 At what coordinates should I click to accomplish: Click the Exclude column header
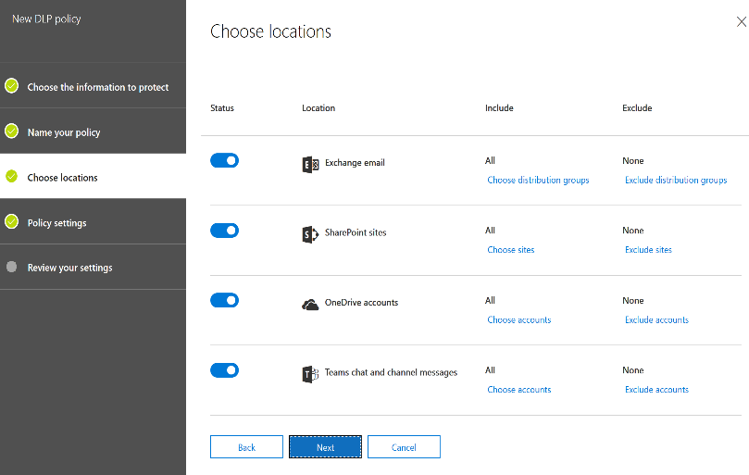coord(637,108)
